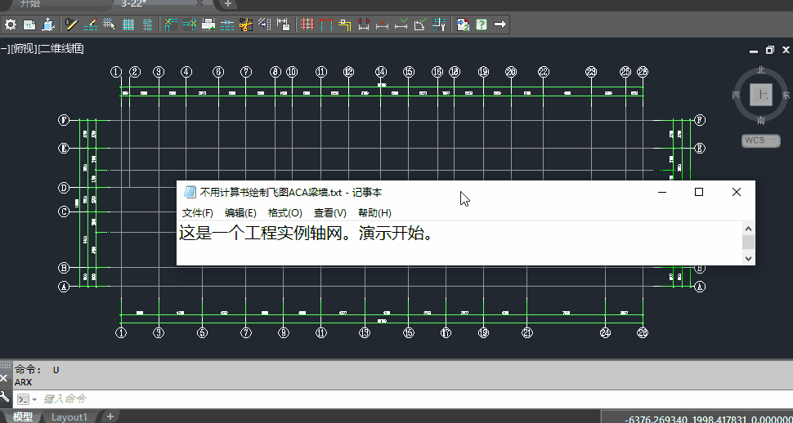Select the red vertical lines grid icon
Viewport: 793px width, 423px height.
click(x=307, y=24)
